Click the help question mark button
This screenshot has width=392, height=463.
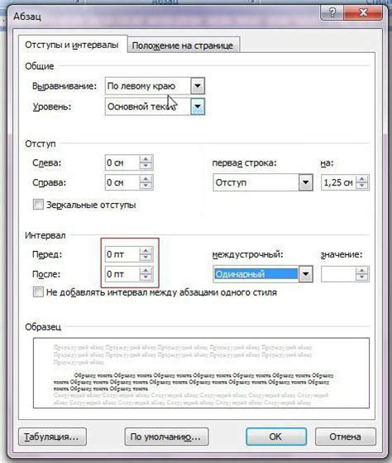tap(332, 13)
